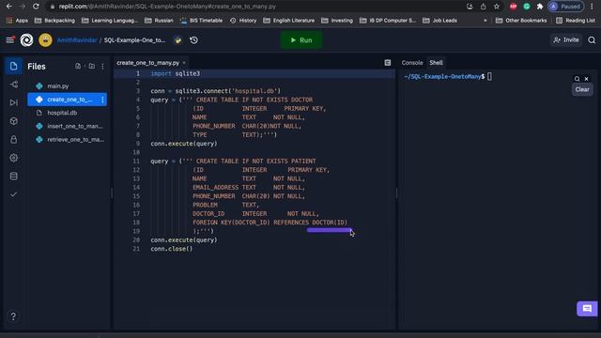The image size is (601, 338).
Task: Open the Settings gear sidebar icon
Action: click(x=14, y=158)
